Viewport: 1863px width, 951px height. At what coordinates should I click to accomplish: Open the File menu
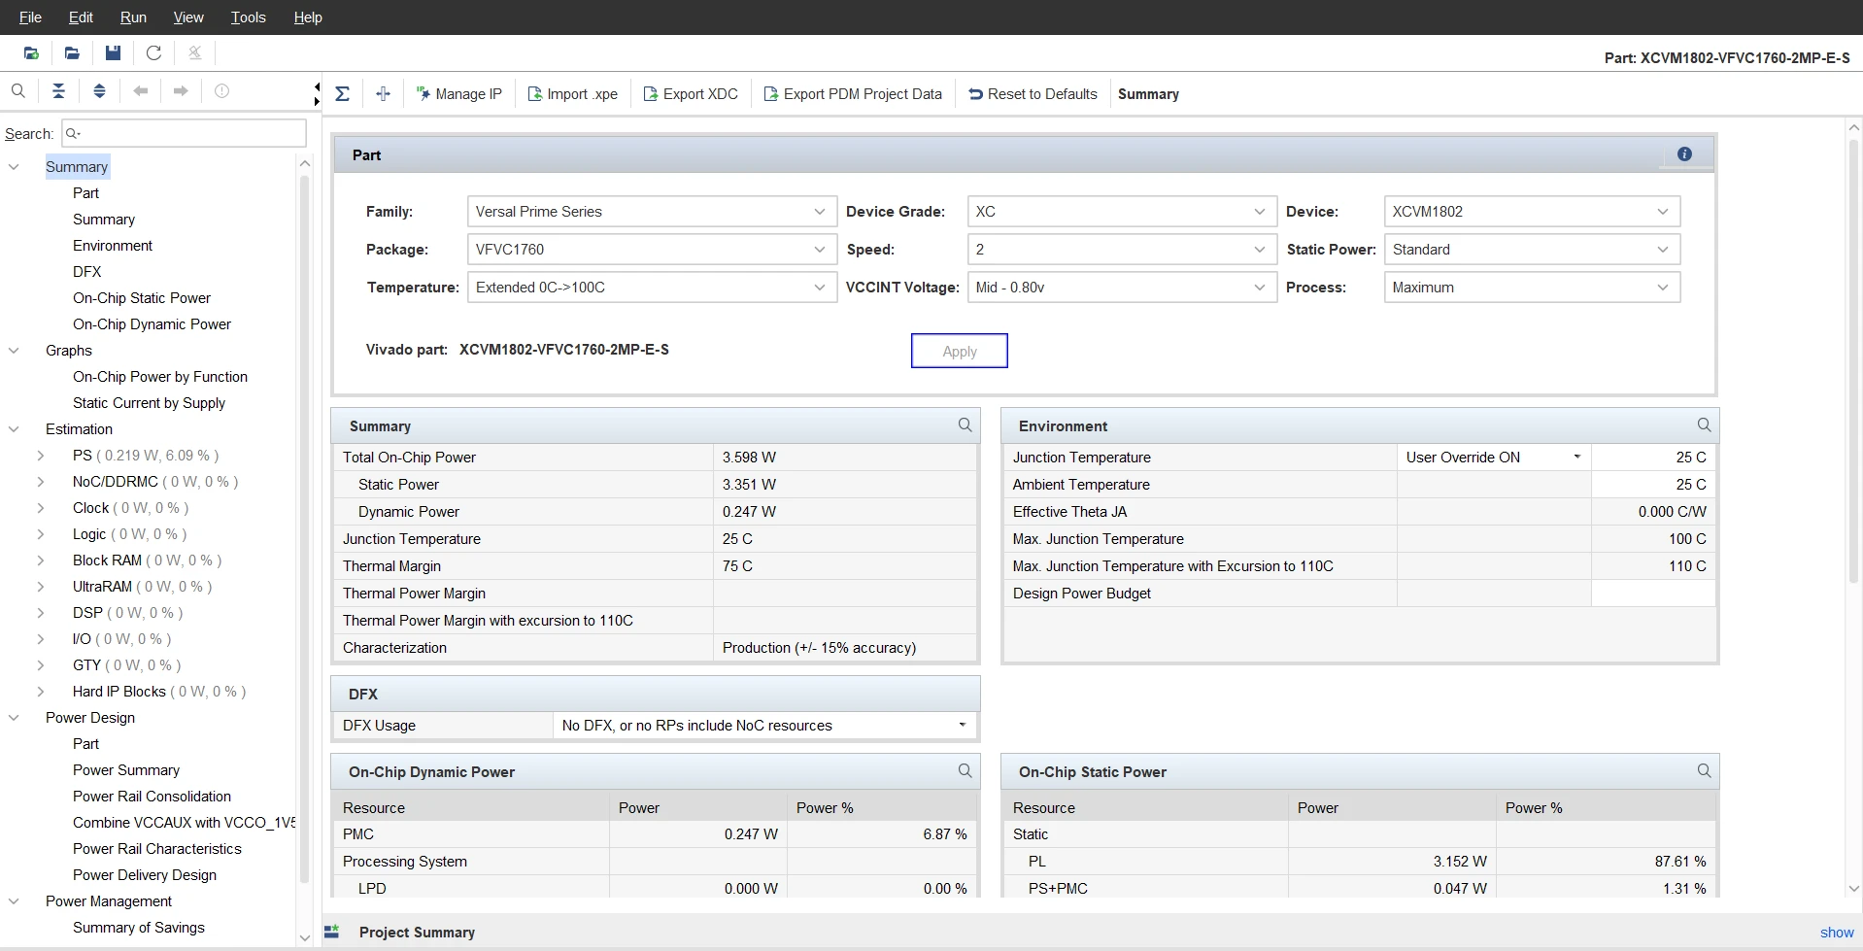(x=30, y=17)
